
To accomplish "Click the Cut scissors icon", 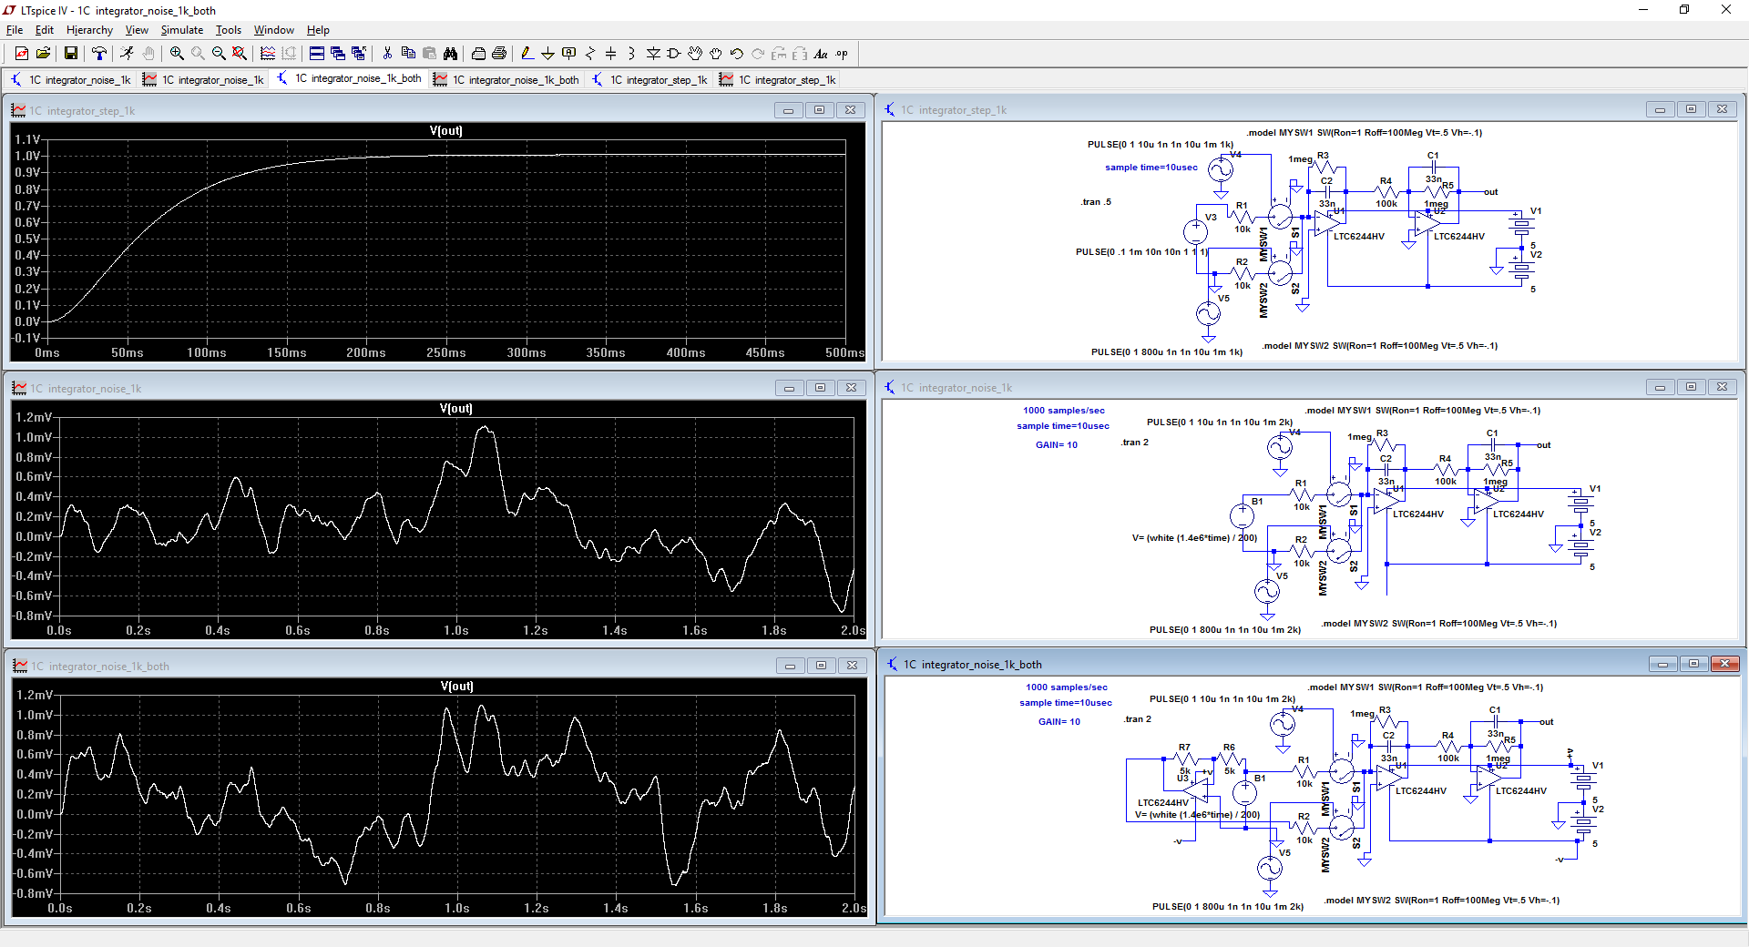I will (387, 54).
